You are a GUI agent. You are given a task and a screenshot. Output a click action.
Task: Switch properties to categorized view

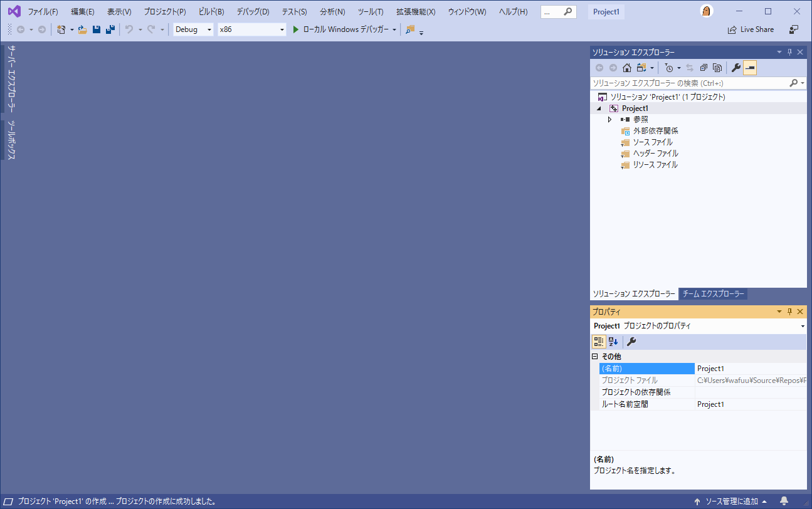[599, 342]
